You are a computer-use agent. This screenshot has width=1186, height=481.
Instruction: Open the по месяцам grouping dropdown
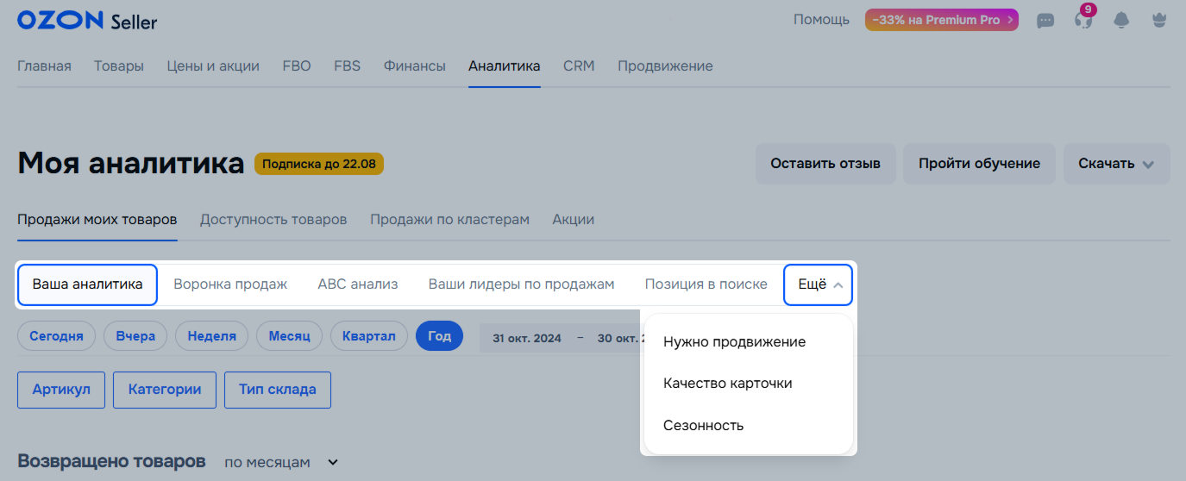click(x=281, y=463)
